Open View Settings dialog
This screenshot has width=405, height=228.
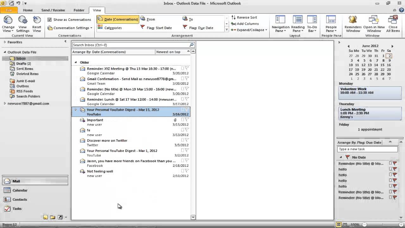(23, 24)
